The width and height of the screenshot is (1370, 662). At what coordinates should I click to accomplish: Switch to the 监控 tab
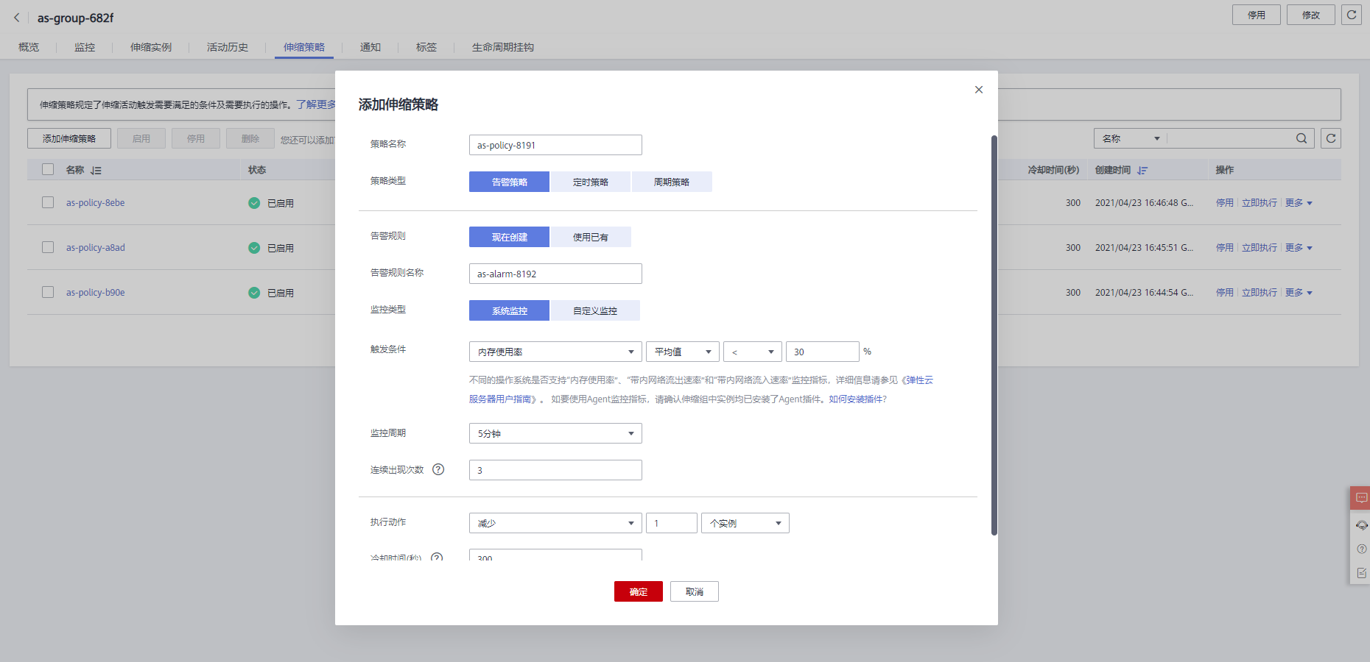(85, 47)
